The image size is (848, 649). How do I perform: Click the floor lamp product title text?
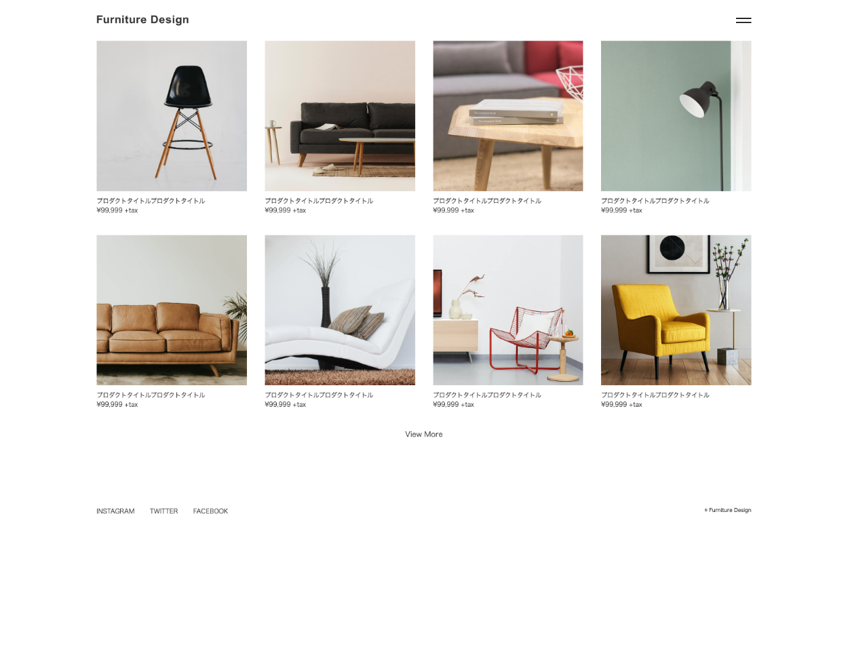(x=655, y=201)
